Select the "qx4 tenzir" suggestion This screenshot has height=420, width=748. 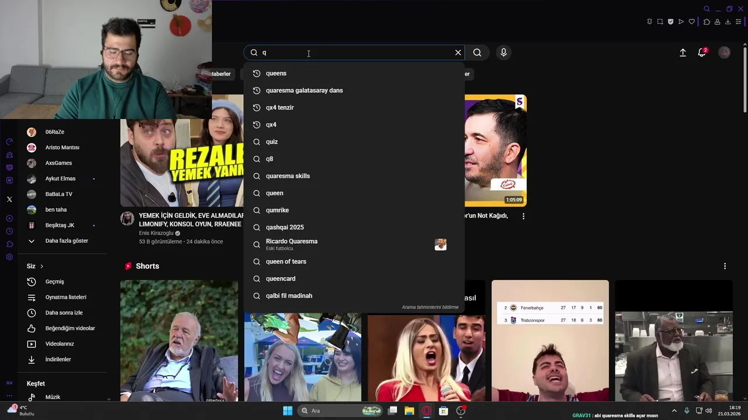(354, 107)
